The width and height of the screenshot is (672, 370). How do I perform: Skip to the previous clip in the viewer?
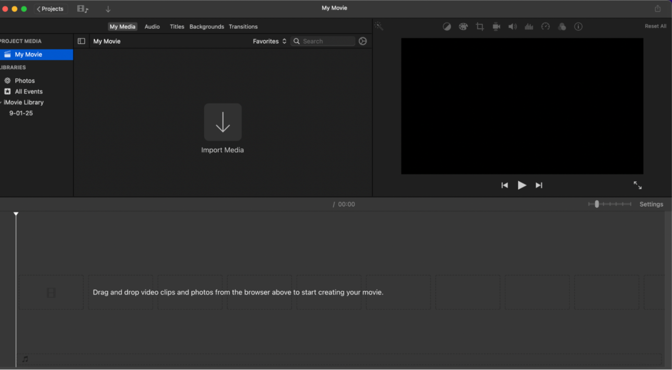coord(504,185)
